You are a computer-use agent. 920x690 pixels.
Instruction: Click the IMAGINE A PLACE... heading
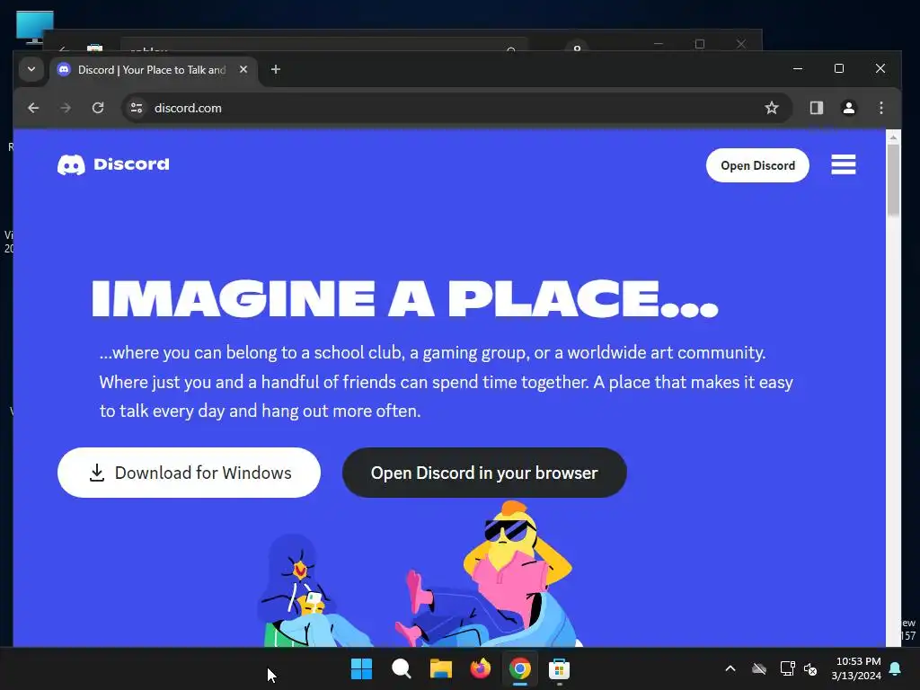coord(405,298)
